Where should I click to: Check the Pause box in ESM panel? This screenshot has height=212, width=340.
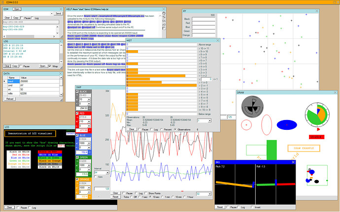[22, 18]
